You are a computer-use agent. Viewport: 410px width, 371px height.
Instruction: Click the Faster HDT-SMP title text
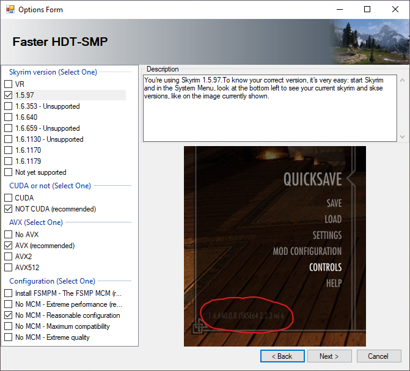coord(60,42)
